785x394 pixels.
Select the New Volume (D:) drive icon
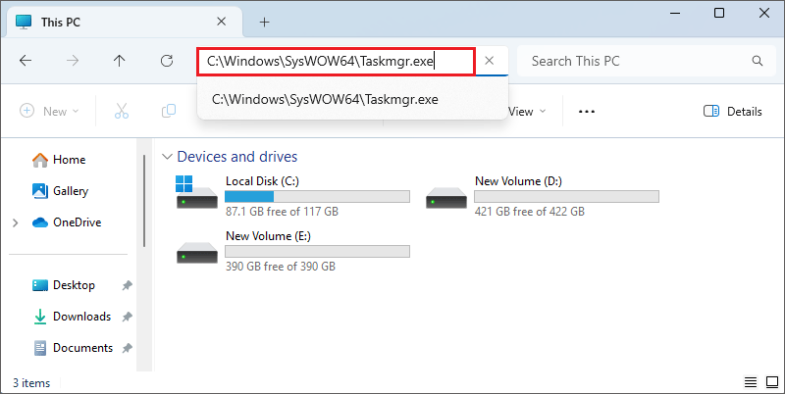pos(446,197)
